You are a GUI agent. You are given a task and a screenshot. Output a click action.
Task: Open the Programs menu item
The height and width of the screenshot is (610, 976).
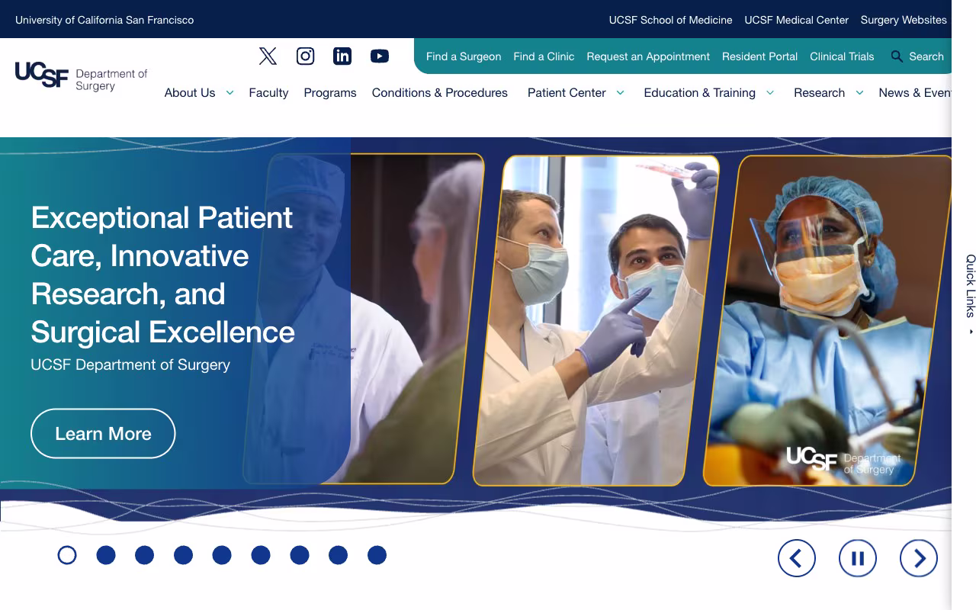coord(330,93)
